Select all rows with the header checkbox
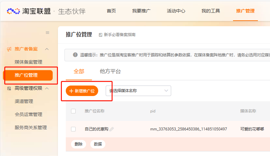The image size is (270, 156). (73, 111)
